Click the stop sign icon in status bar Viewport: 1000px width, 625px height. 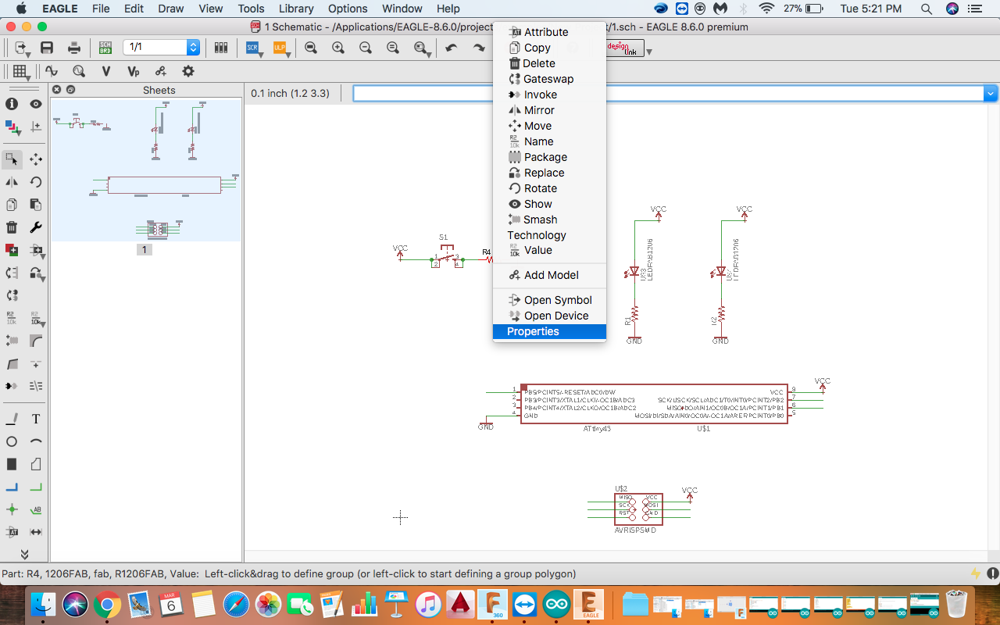pos(993,573)
